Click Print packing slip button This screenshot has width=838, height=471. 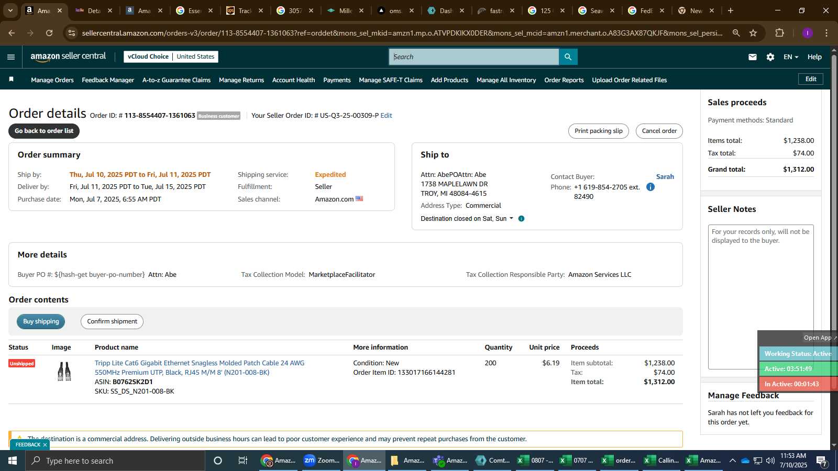pos(599,131)
